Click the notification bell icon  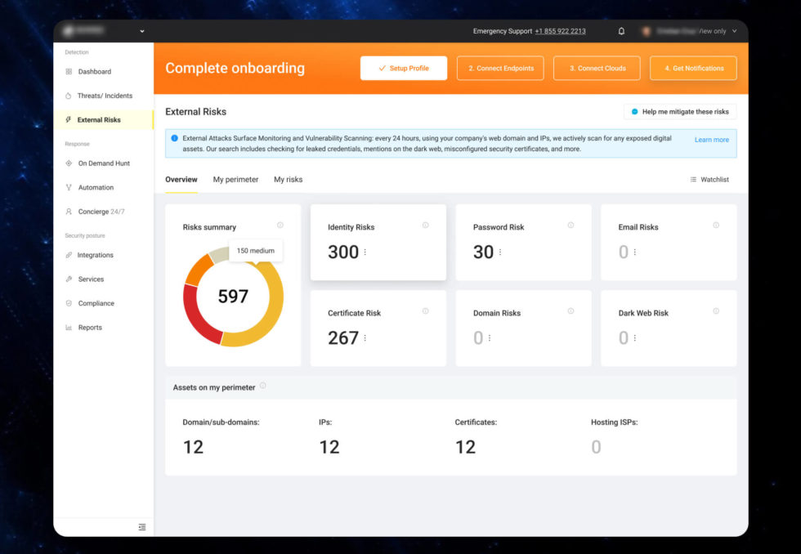pyautogui.click(x=621, y=30)
